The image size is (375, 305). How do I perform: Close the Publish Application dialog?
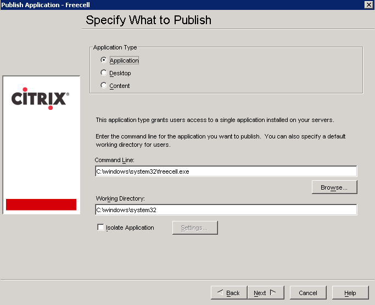(x=368, y=4)
